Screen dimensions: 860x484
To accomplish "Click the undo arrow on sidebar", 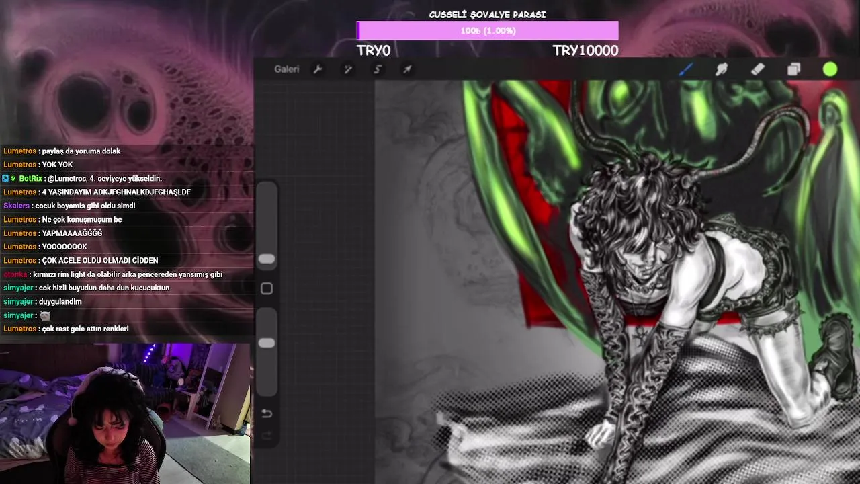I will point(267,413).
